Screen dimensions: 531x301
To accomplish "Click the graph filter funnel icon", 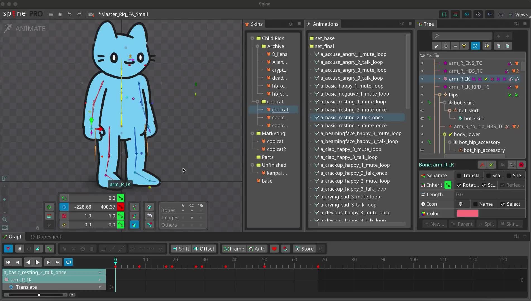I will (8, 249).
